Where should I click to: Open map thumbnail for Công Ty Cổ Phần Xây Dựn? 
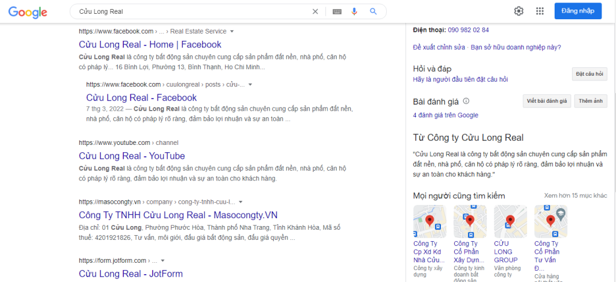(470, 221)
